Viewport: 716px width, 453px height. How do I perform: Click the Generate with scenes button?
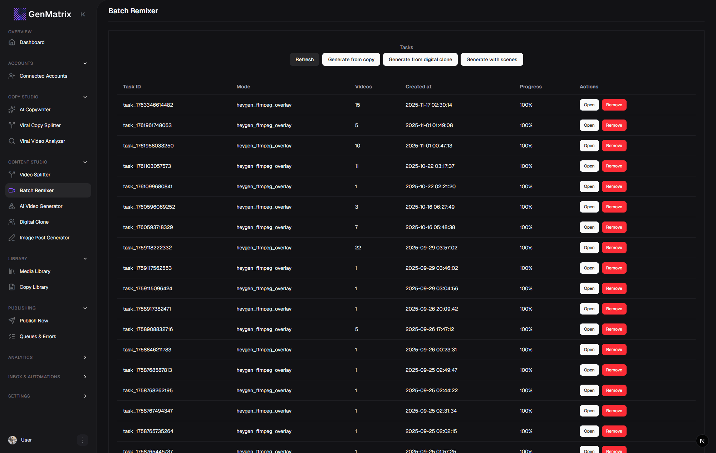491,59
